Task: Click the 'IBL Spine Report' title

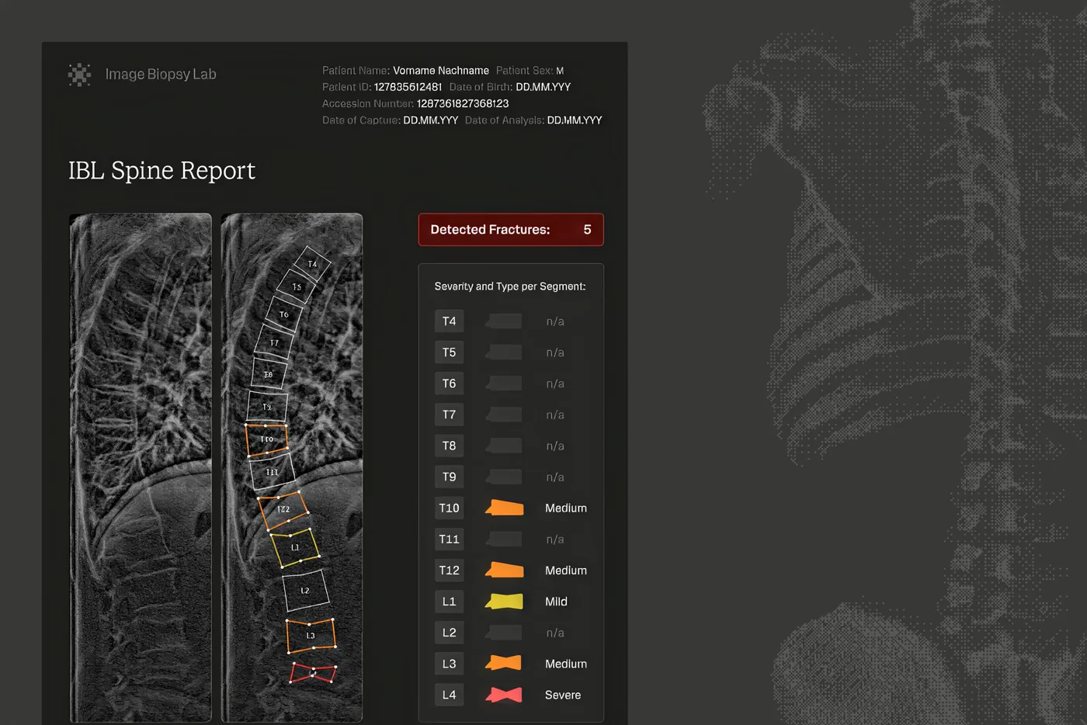Action: [161, 171]
